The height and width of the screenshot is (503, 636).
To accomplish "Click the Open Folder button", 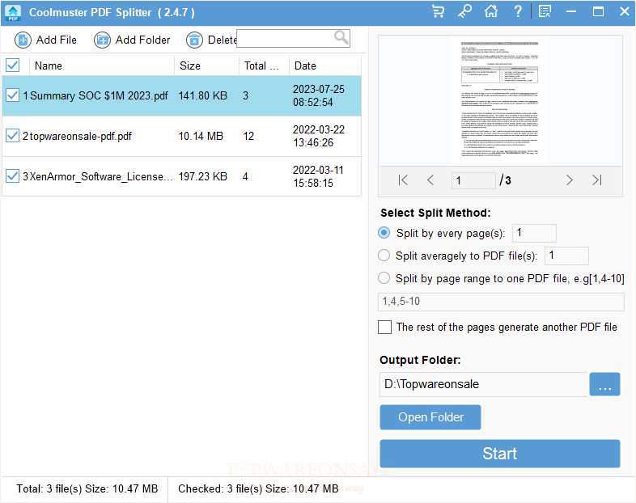I will tap(430, 417).
